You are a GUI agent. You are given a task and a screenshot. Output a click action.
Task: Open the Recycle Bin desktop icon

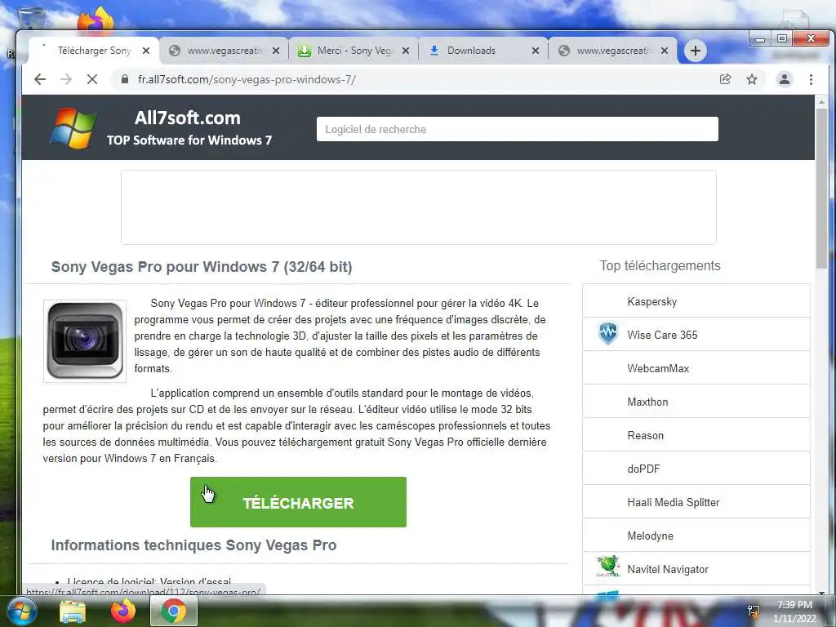[31, 20]
